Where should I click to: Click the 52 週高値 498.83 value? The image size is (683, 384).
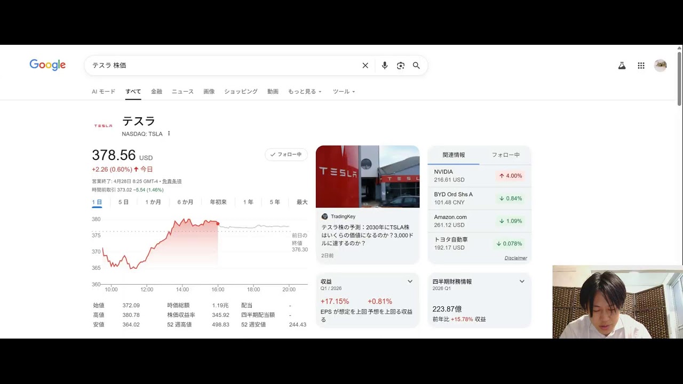pyautogui.click(x=220, y=324)
